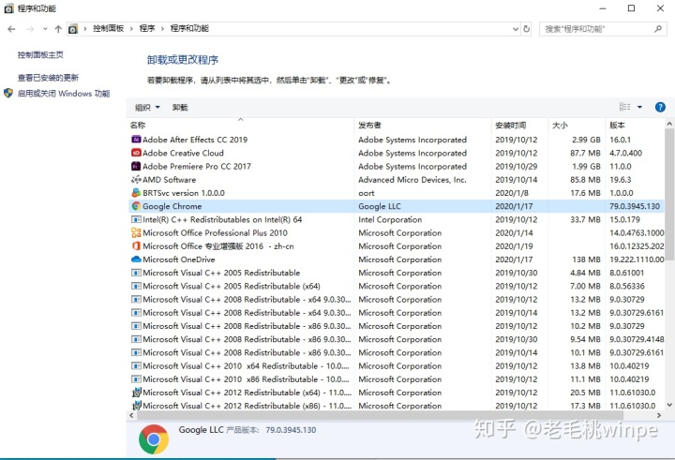Click the version 79.0.3945.130 cell in the list
Image resolution: width=675 pixels, height=460 pixels.
click(635, 206)
